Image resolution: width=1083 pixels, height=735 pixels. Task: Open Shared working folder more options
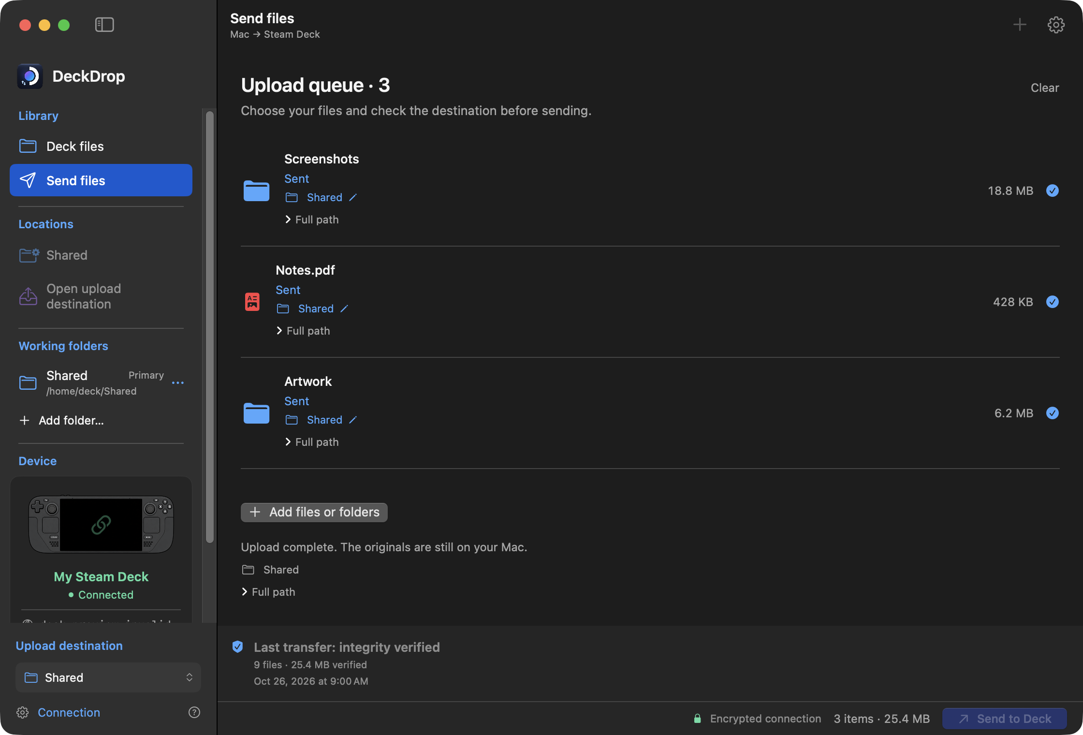point(178,382)
